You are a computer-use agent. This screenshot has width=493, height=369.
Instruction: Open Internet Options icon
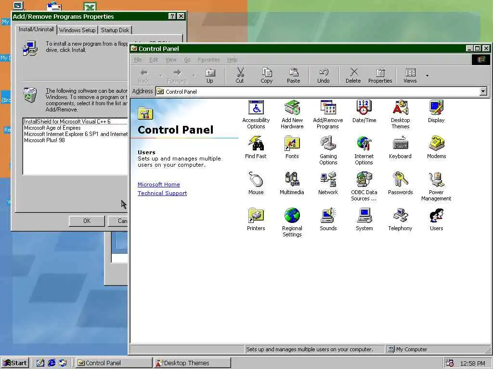click(x=364, y=150)
